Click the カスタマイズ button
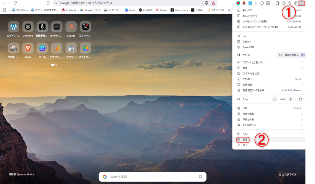The width and height of the screenshot is (315, 184). point(287,174)
